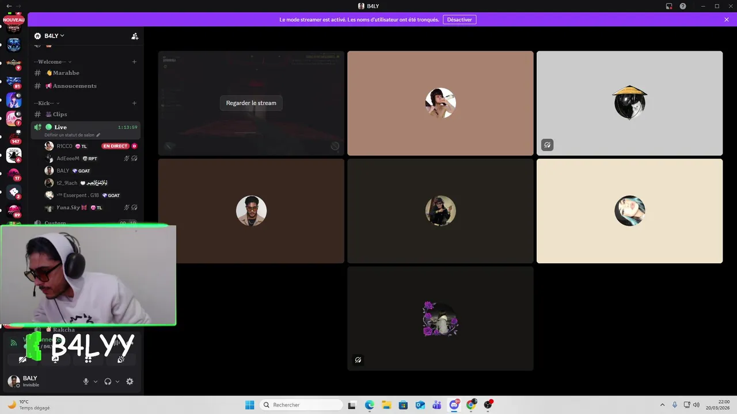Screen dimensions: 737x414
Task: Open File Explorer from the taskbar
Action: click(386, 405)
